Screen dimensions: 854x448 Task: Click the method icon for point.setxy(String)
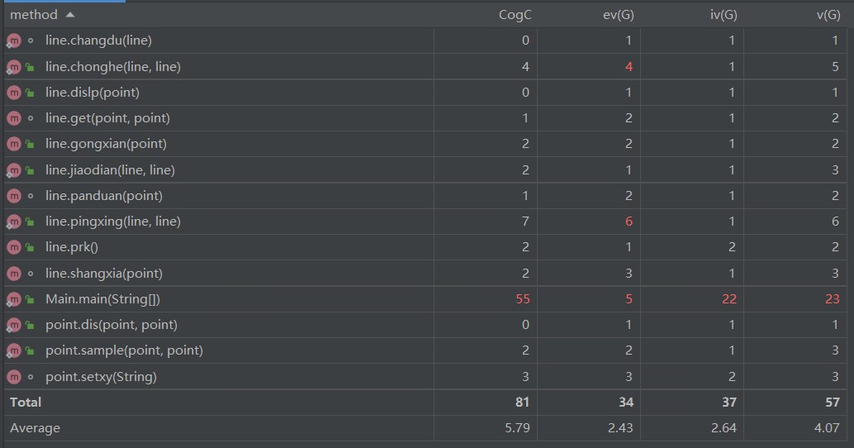pos(14,377)
